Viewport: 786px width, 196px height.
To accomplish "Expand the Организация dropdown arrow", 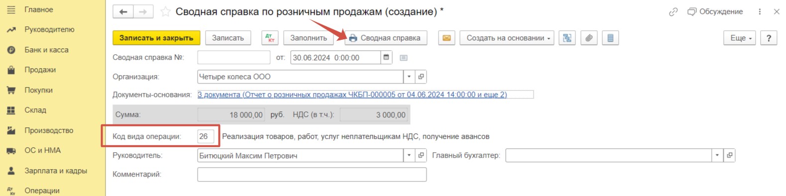I will [409, 77].
